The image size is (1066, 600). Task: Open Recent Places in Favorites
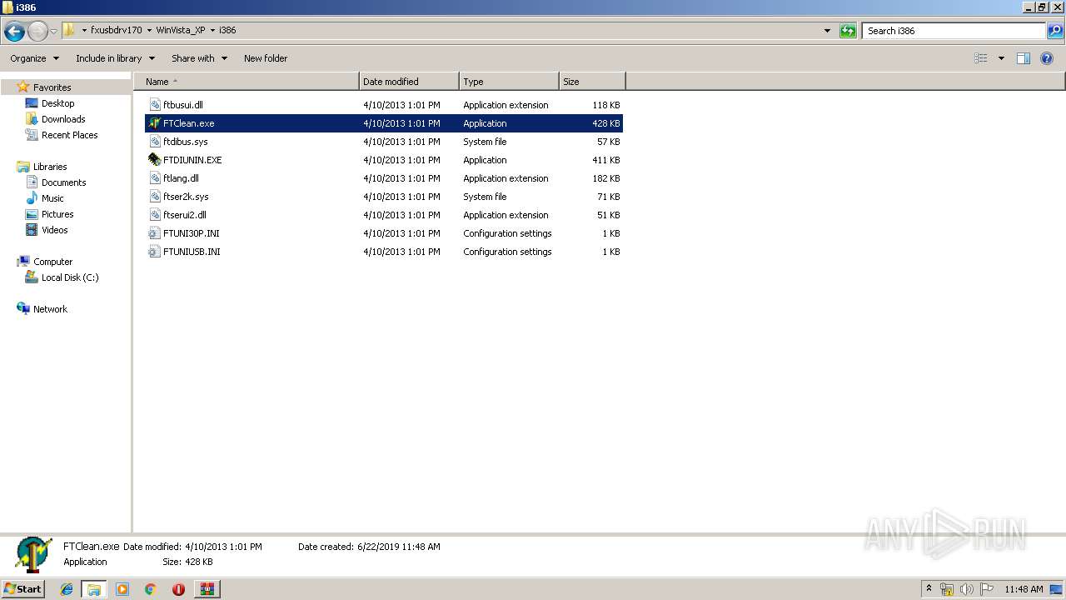click(69, 135)
